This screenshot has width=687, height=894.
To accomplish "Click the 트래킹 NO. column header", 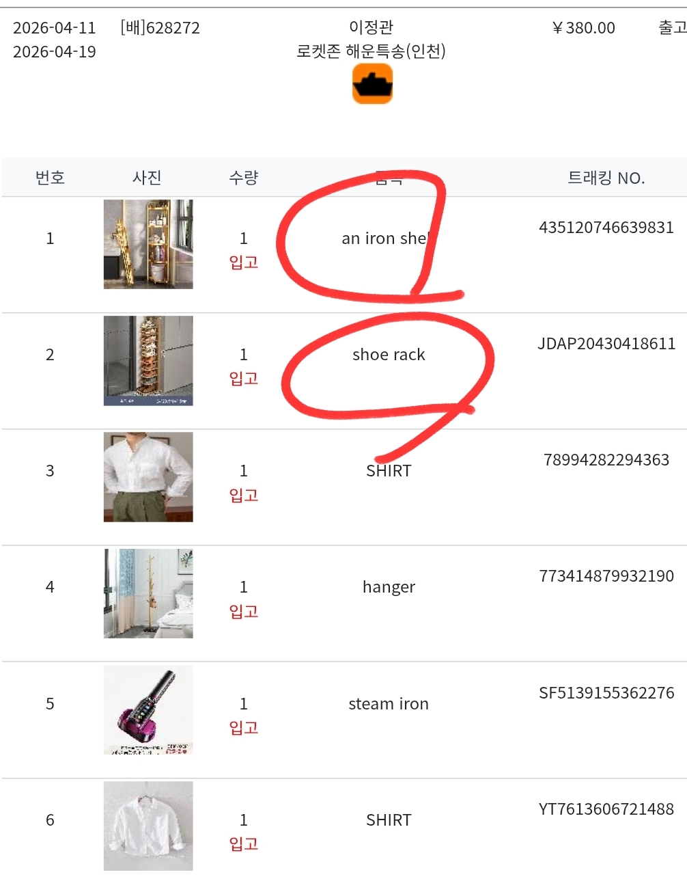I will point(606,178).
